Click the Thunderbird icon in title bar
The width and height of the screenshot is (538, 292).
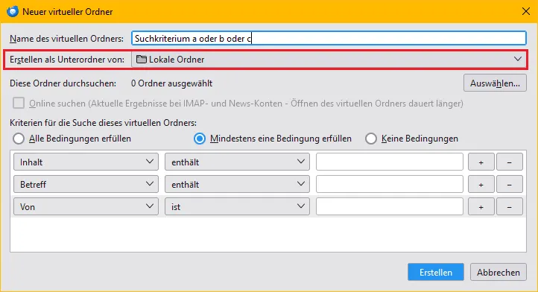pos(13,11)
